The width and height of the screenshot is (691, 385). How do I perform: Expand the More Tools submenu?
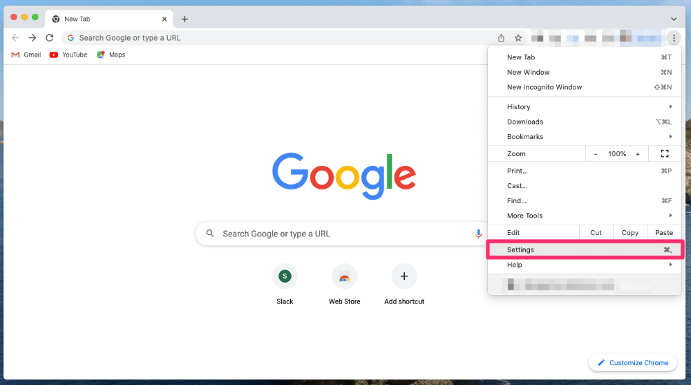585,216
